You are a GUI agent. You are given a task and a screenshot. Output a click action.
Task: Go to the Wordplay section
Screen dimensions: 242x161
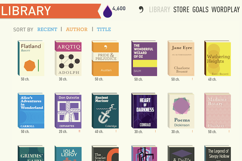pos(226,9)
